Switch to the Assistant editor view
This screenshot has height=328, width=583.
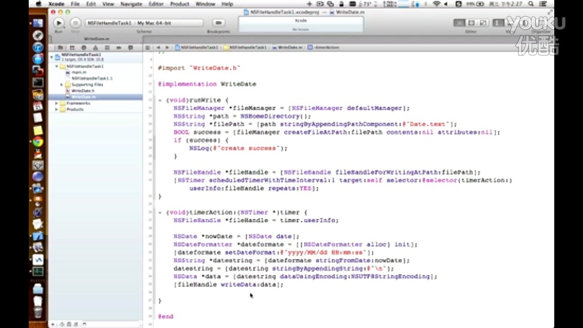pos(472,23)
